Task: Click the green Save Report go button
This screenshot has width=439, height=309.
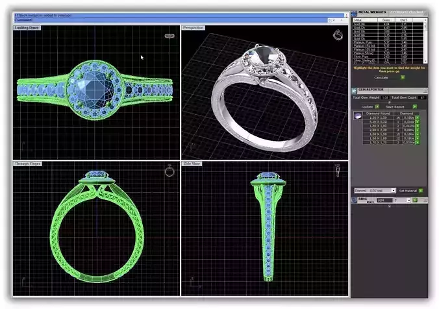Action: [x=415, y=106]
